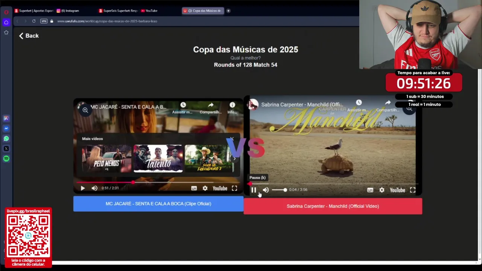Zoom magnifier on the MC Jacaré video
This screenshot has height=271, width=482.
85,110
